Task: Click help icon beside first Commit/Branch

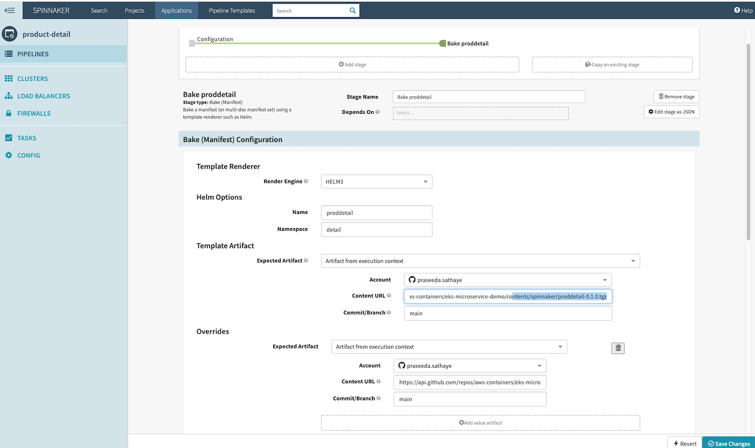Action: (x=389, y=313)
